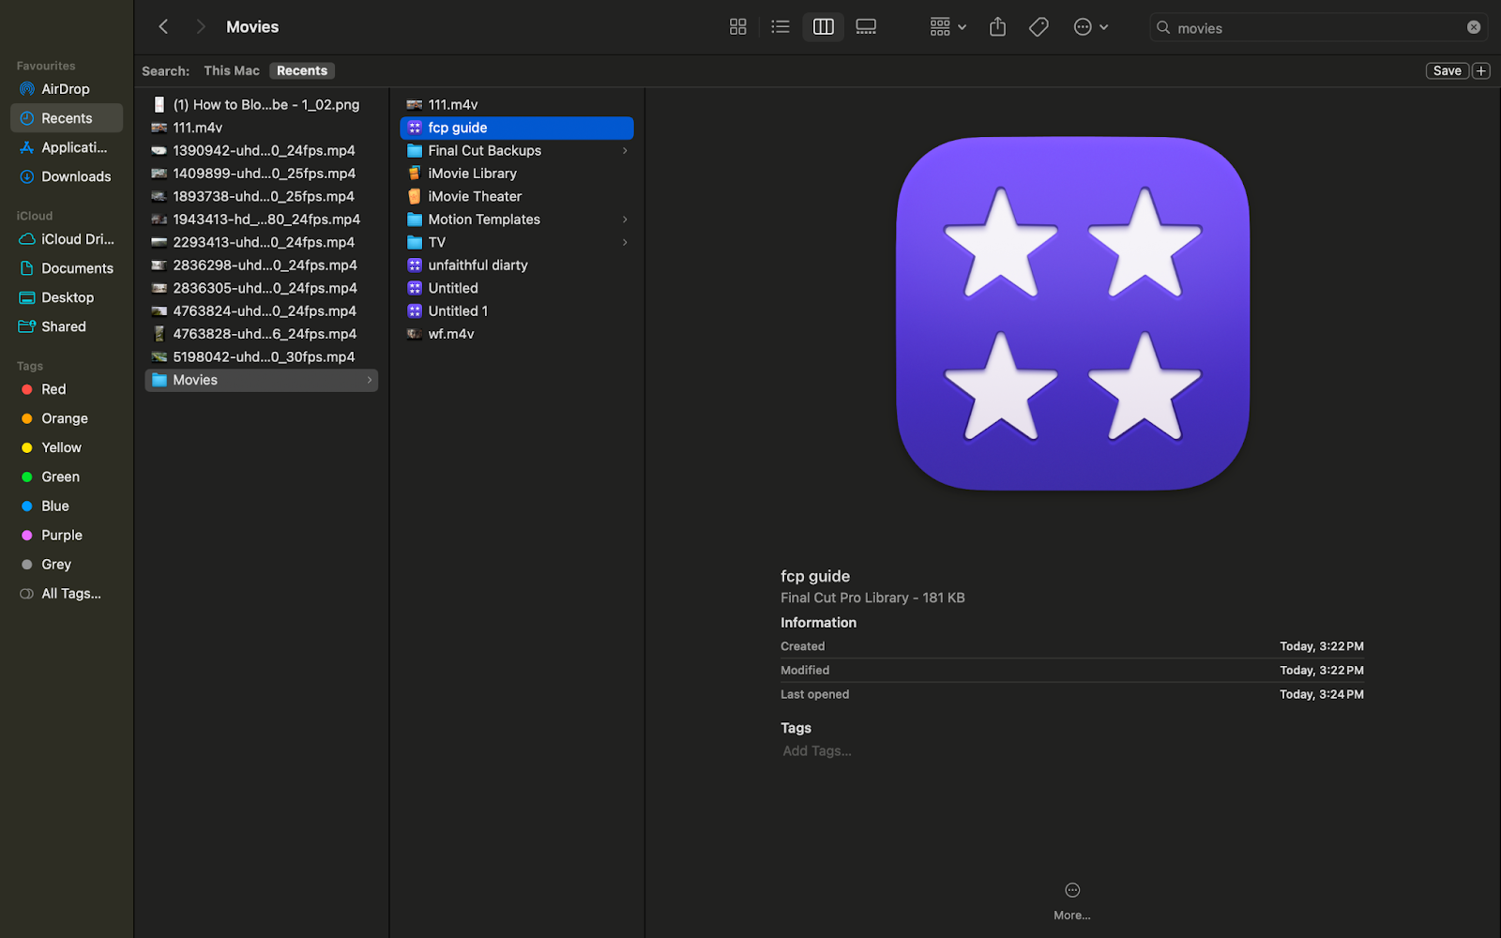Select the Final Cut Backups folder

point(517,150)
